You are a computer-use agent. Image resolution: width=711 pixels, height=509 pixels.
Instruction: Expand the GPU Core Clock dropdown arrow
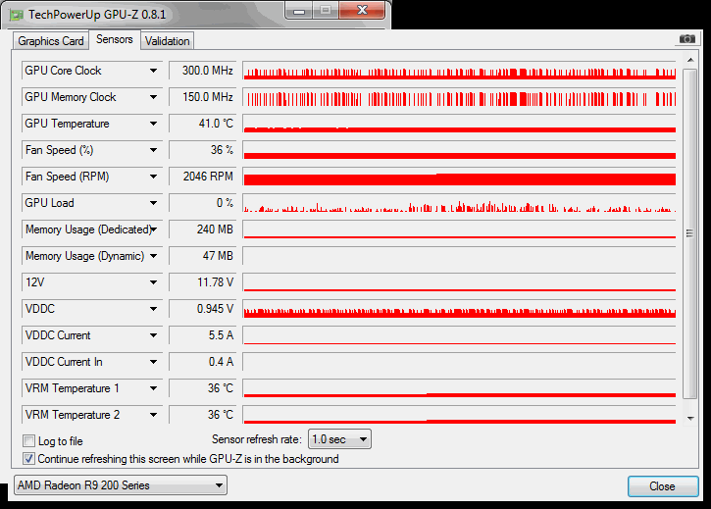point(153,71)
